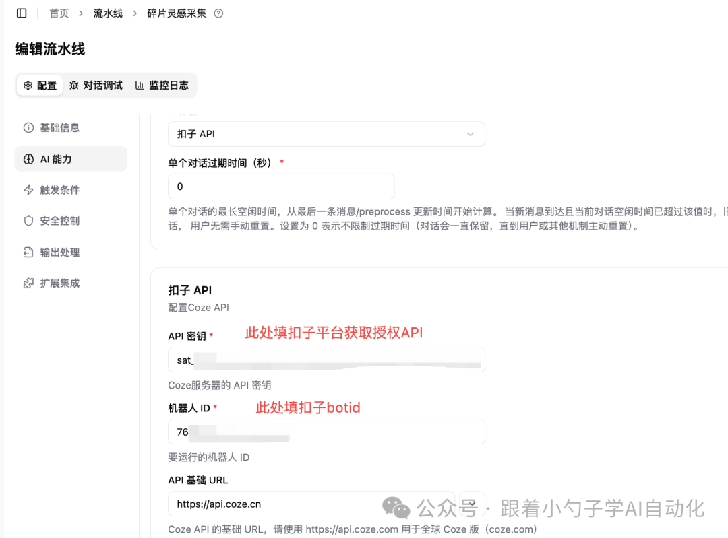
Task: Click the chevron arrow of 扣子 API dropdown
Action: pyautogui.click(x=471, y=134)
